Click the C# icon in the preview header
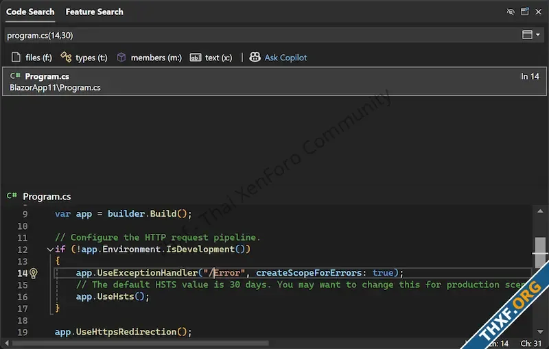Viewport: 549px width, 349px height. pos(12,195)
